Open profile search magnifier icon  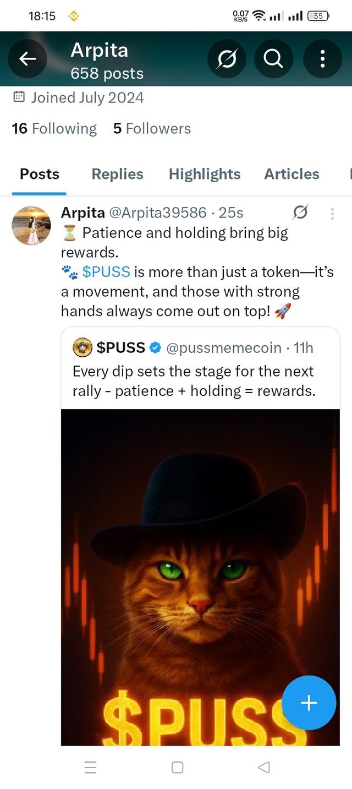[x=273, y=58]
